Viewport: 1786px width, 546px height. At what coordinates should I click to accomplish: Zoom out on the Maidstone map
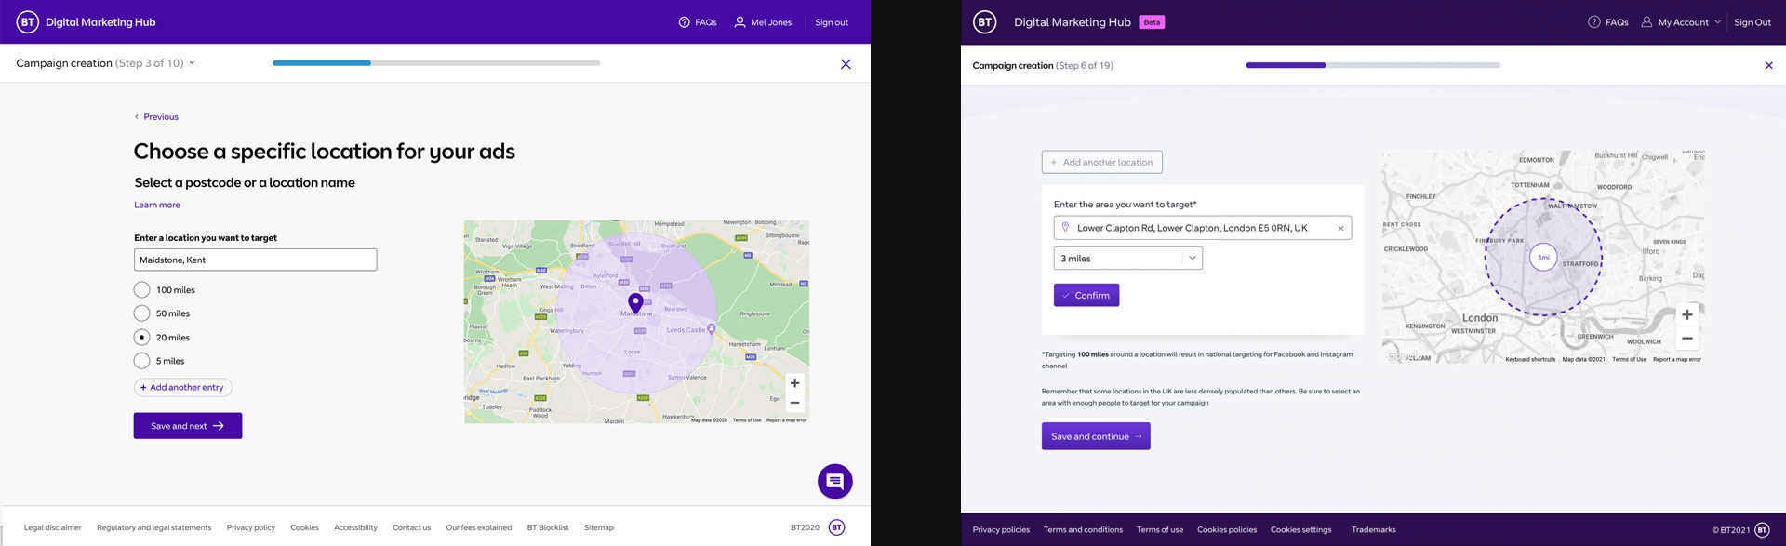pos(794,403)
